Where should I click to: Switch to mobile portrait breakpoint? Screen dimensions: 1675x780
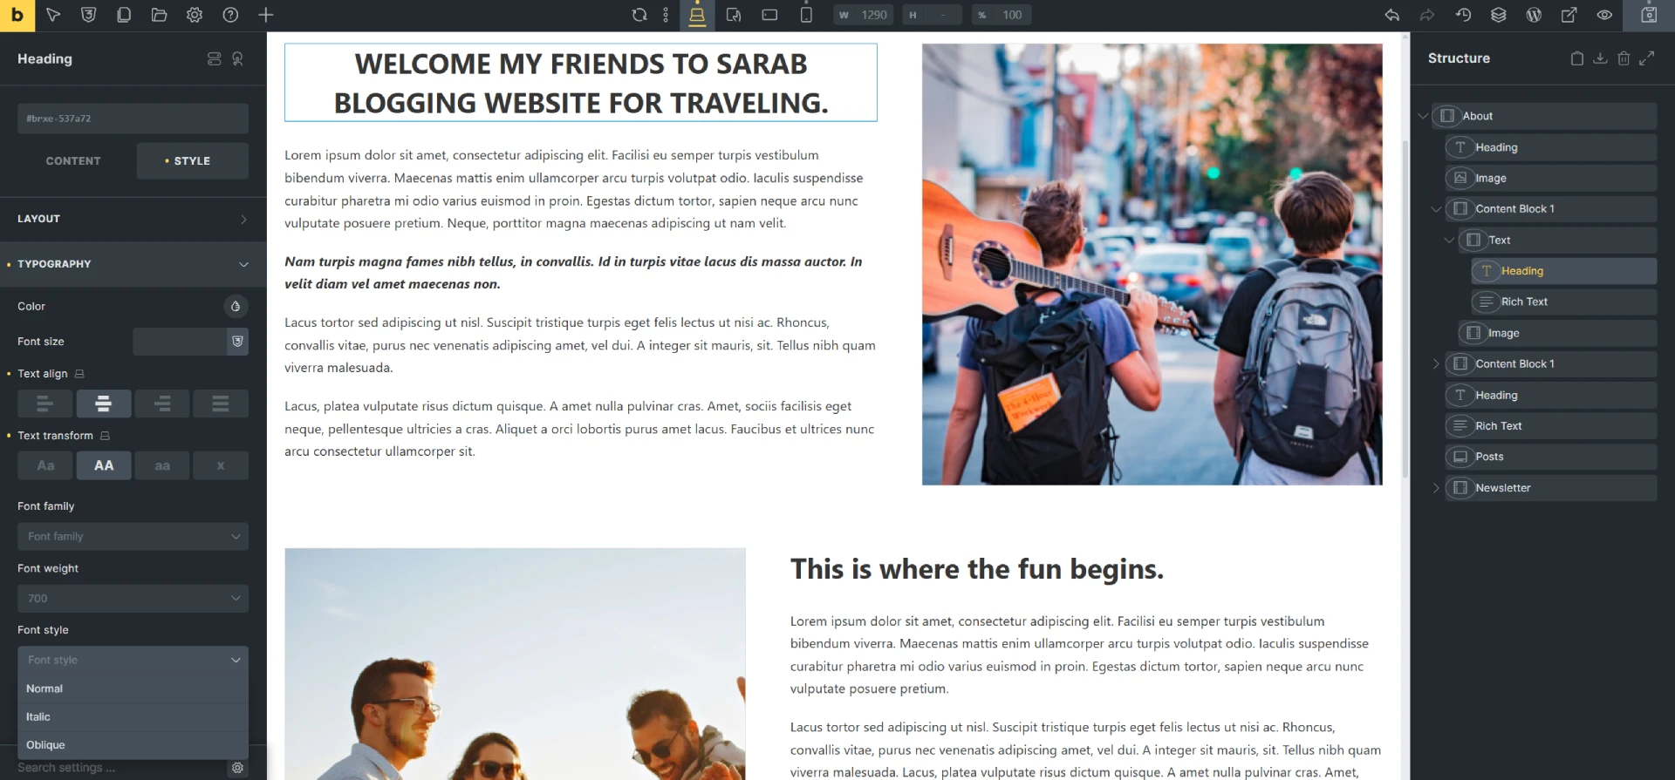(x=806, y=15)
